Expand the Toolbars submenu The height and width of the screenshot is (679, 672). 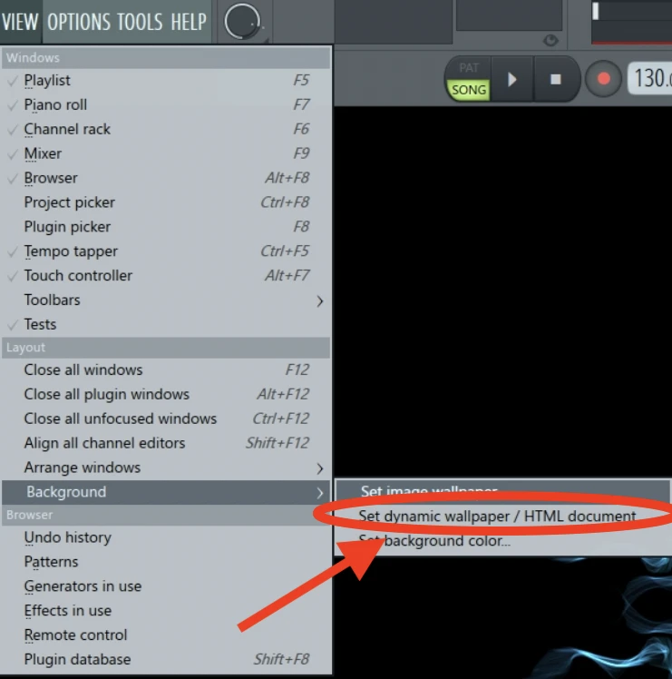(x=53, y=300)
